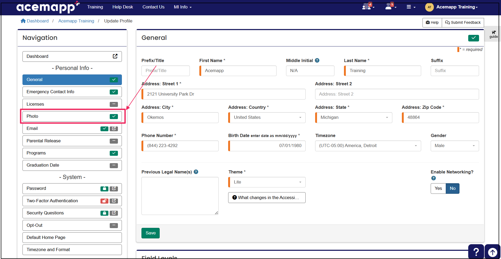Click the Save button

[x=150, y=233]
